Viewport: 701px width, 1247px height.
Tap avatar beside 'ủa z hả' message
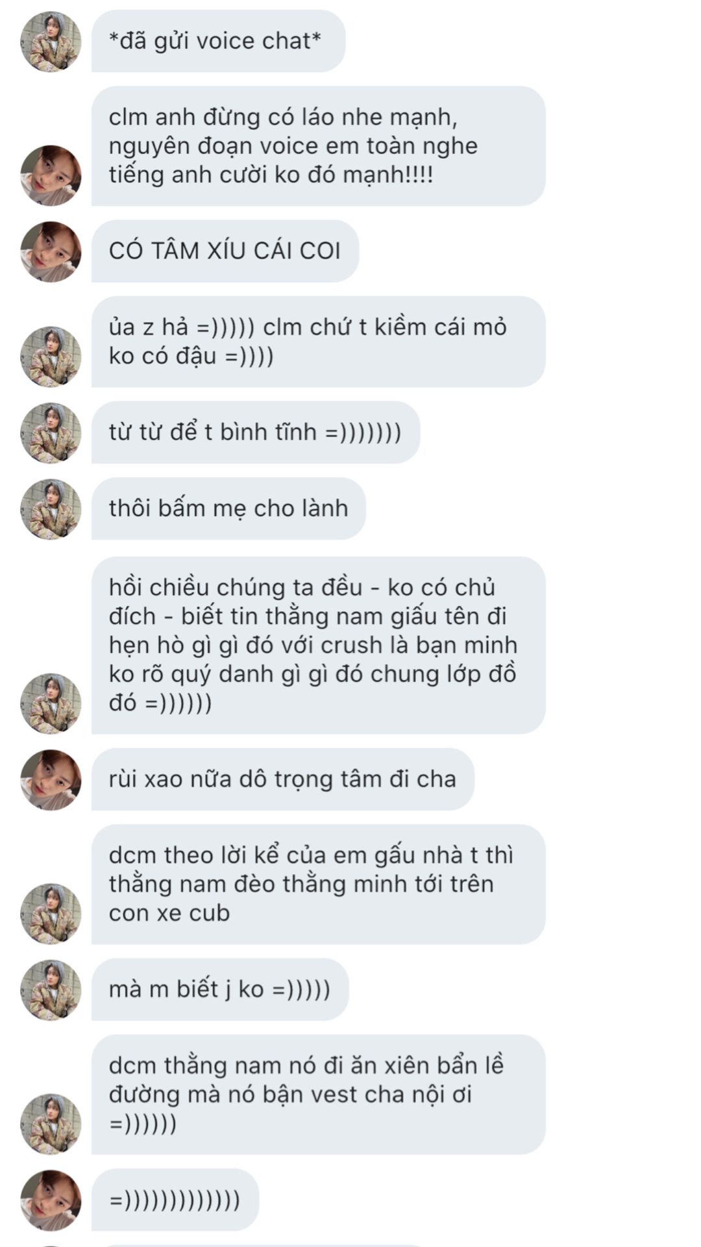(x=51, y=357)
